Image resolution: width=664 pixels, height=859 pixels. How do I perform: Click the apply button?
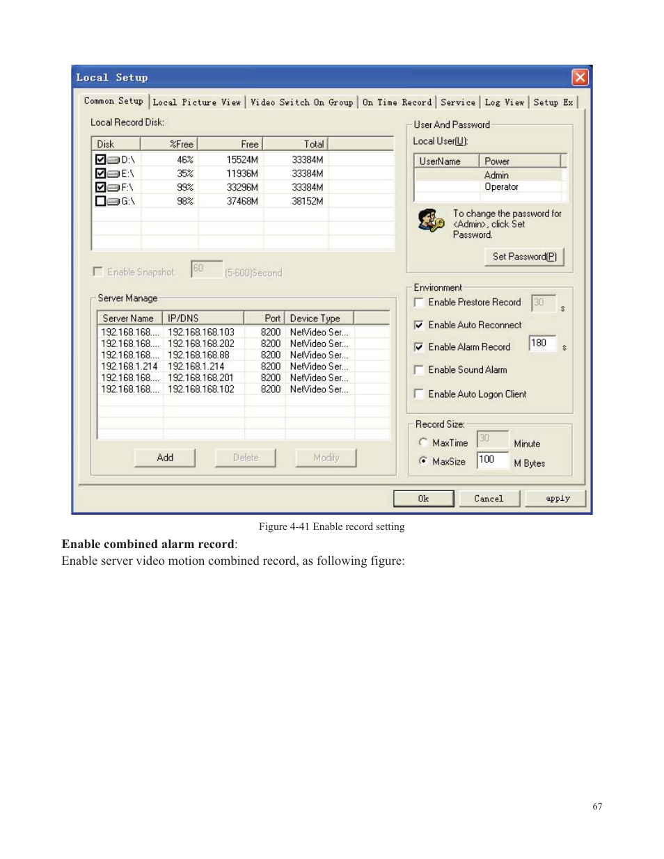(x=557, y=499)
